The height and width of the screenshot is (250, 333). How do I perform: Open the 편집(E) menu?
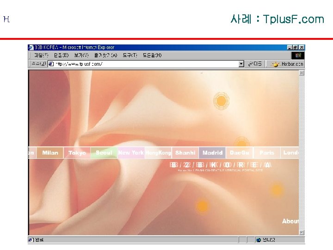tap(61, 56)
